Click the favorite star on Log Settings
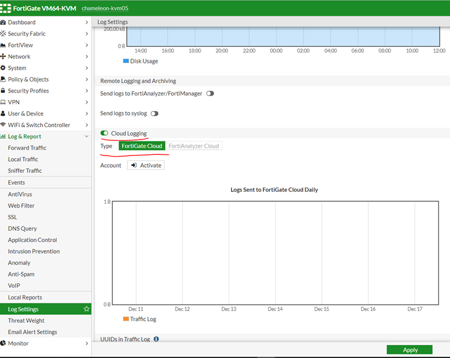 click(x=87, y=309)
